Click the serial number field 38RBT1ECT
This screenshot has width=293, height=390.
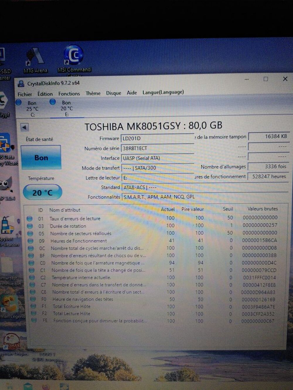coord(158,148)
